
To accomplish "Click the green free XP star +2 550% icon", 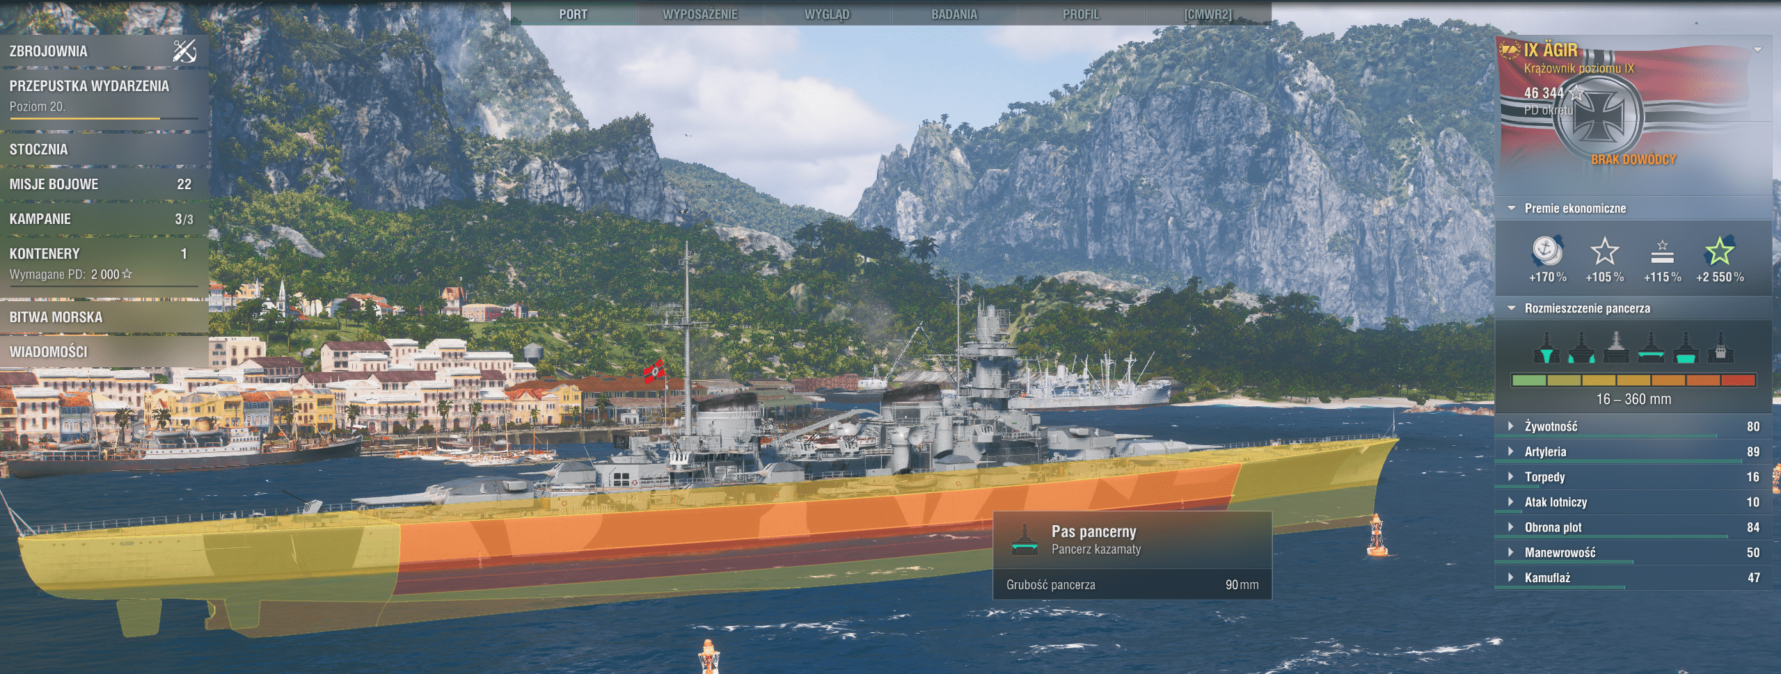I will coord(1719,251).
